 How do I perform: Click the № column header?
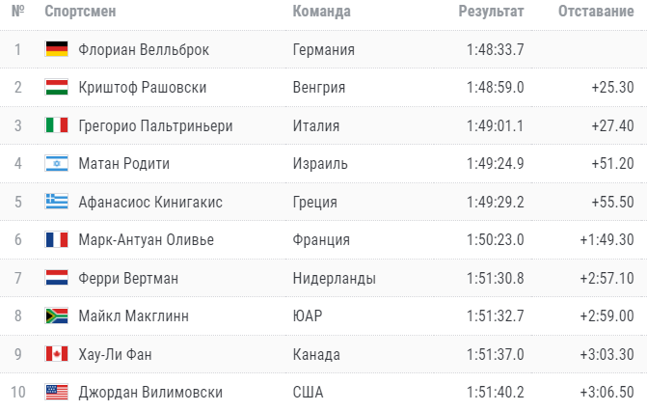coord(18,12)
